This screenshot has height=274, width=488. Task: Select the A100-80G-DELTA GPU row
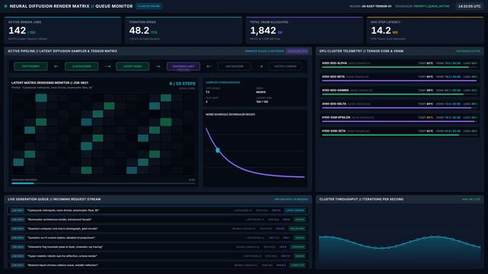(399, 106)
